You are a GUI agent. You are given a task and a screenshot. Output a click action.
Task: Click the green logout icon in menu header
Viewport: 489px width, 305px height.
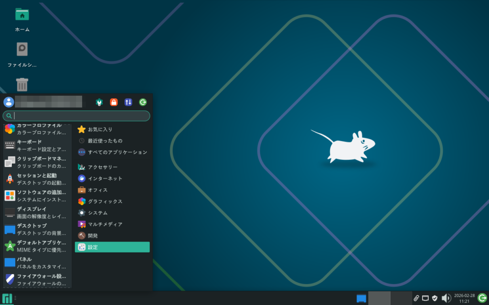[x=143, y=102]
